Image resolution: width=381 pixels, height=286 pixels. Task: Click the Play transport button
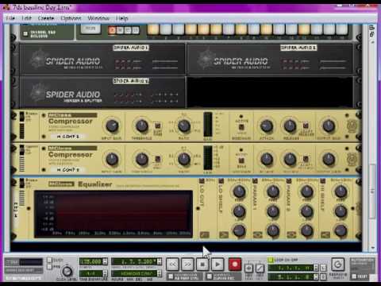click(x=217, y=264)
